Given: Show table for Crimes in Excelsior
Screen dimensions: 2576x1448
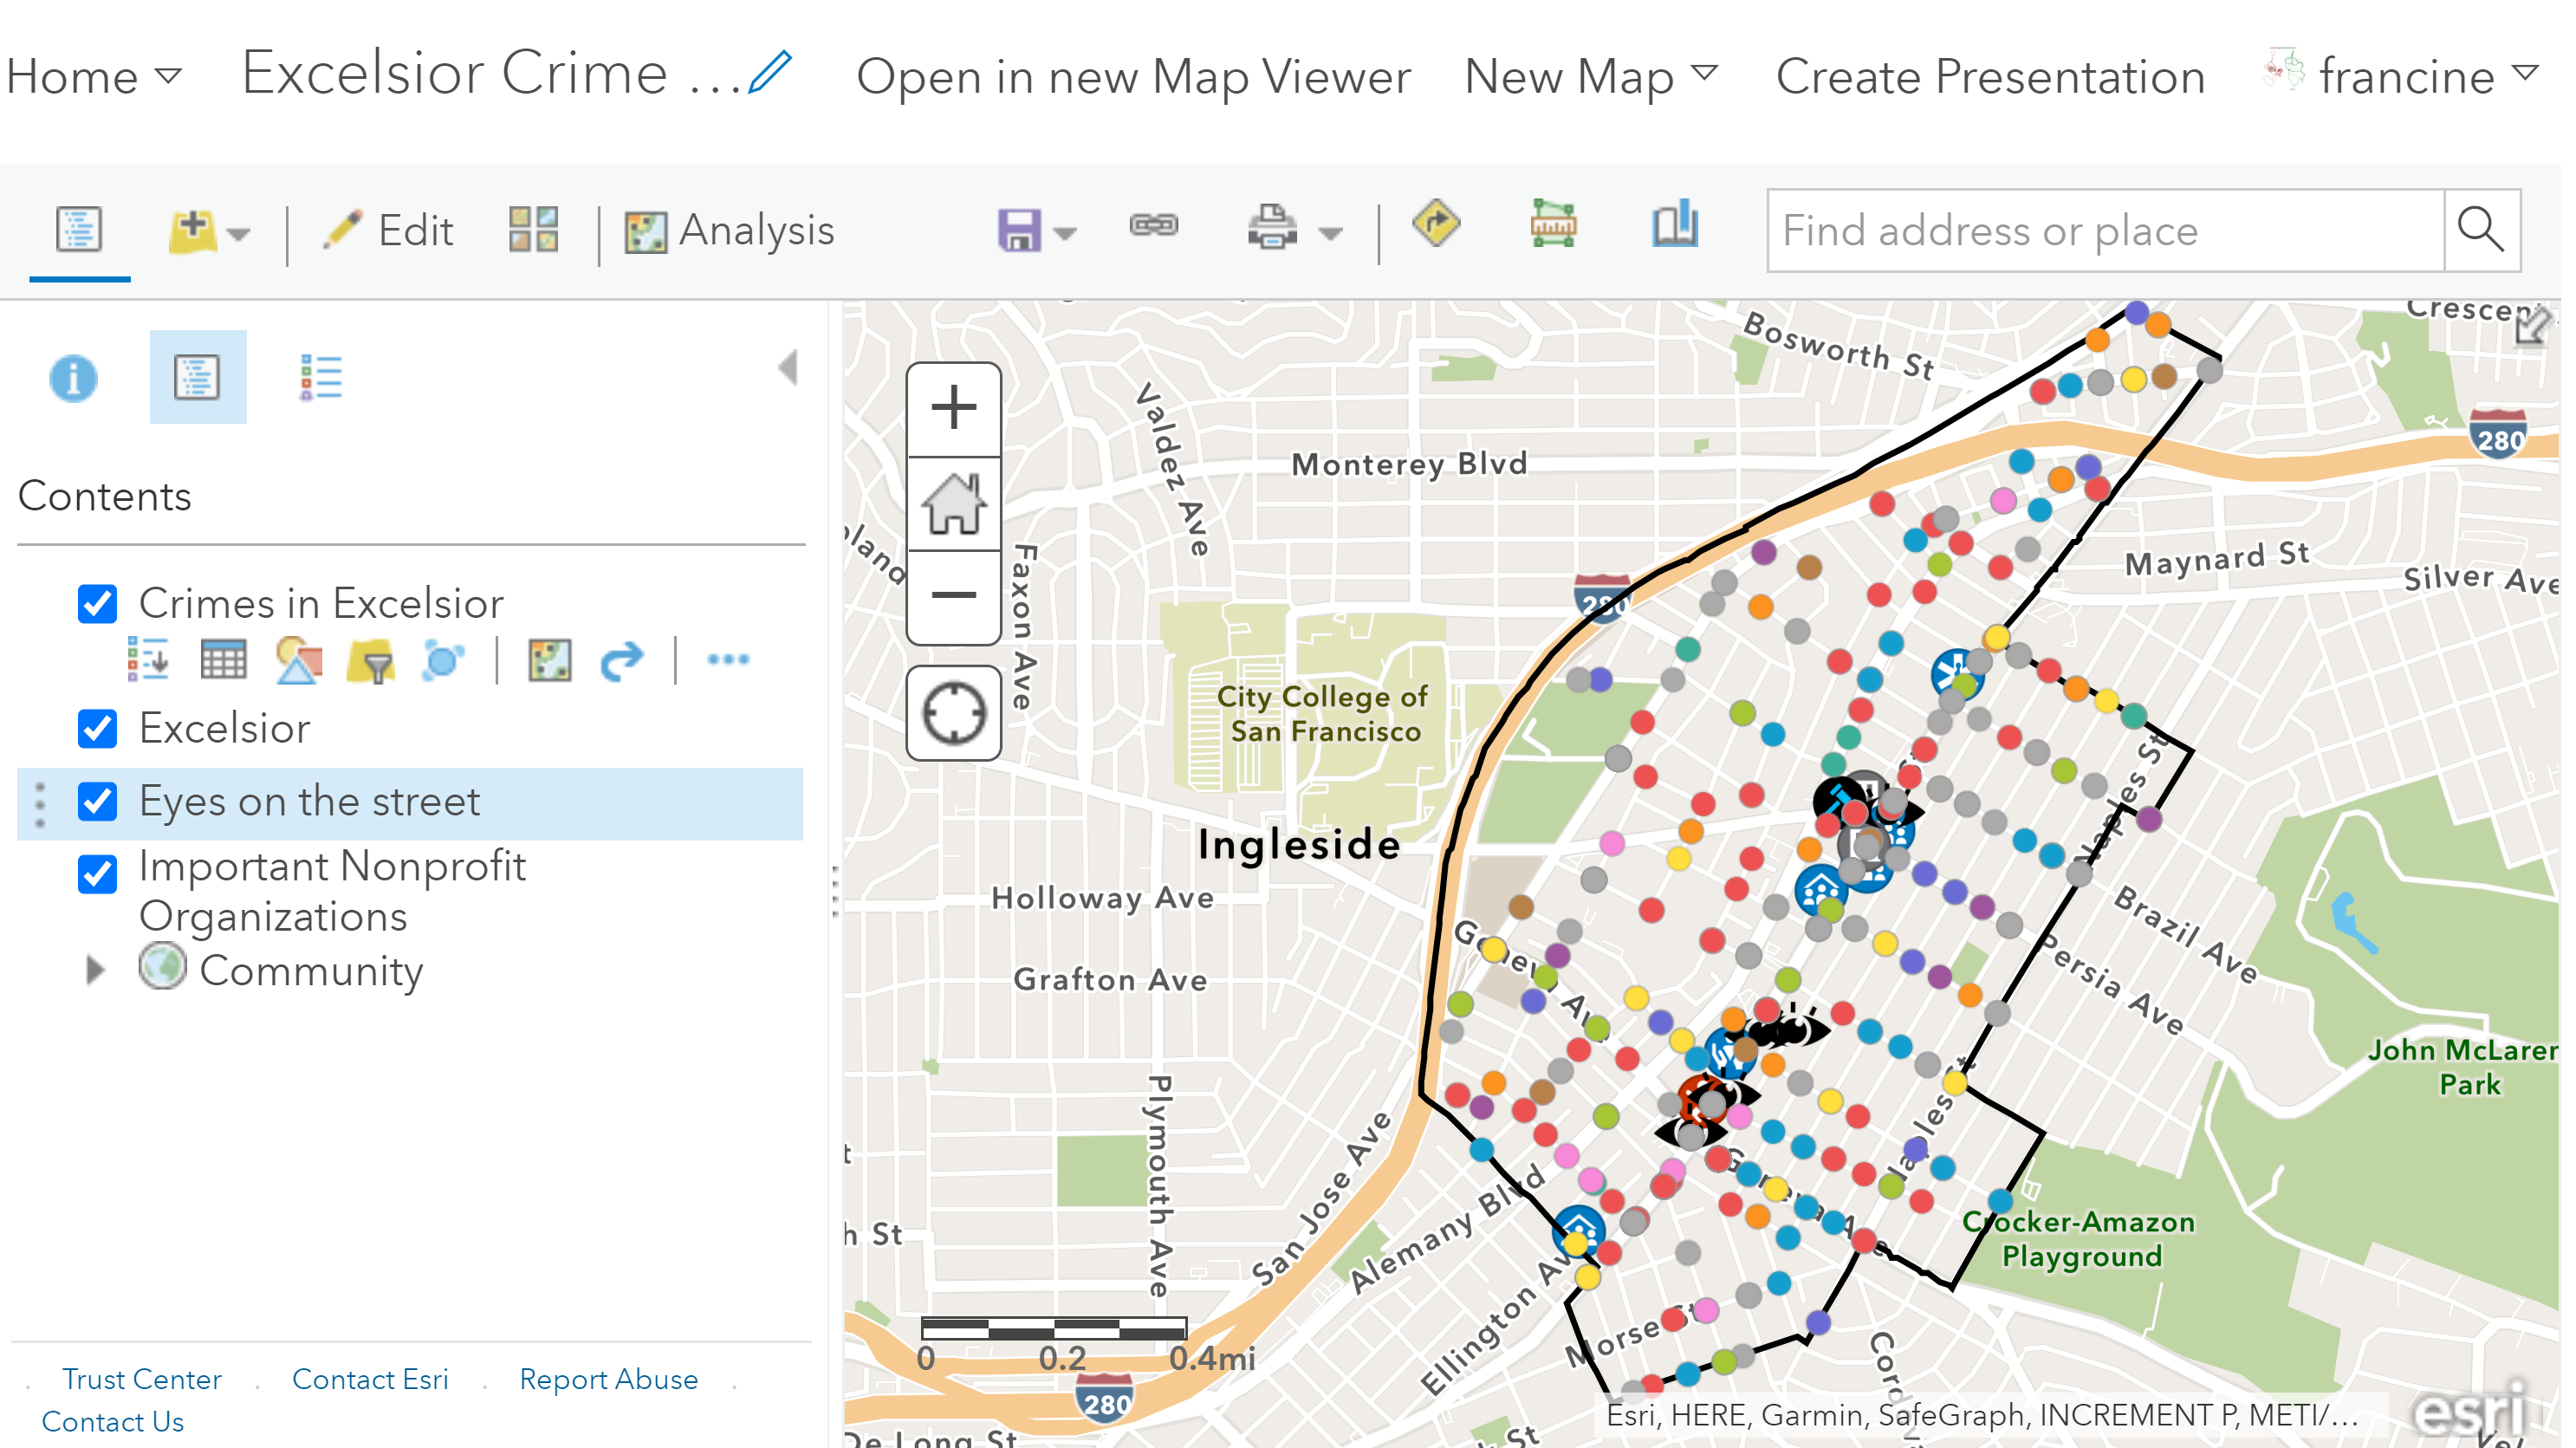Looking at the screenshot, I should (223, 660).
